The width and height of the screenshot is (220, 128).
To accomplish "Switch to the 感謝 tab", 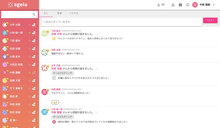I will click(x=59, y=13).
